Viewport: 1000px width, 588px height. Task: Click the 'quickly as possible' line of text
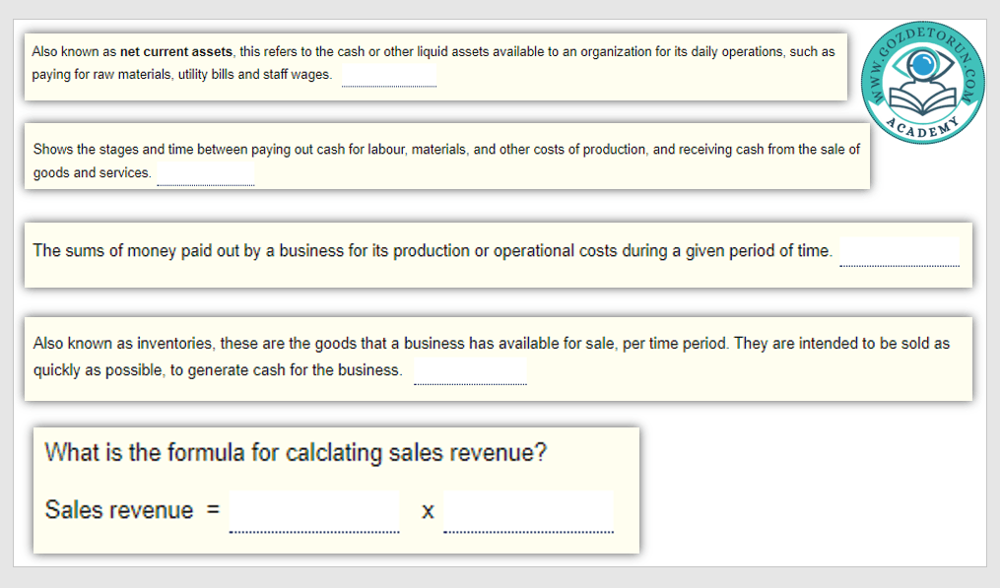click(217, 370)
